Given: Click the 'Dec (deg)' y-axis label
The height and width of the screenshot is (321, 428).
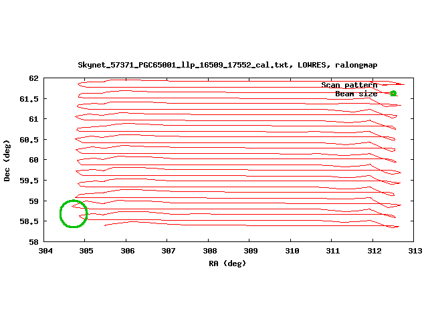Looking at the screenshot, I should point(7,160).
